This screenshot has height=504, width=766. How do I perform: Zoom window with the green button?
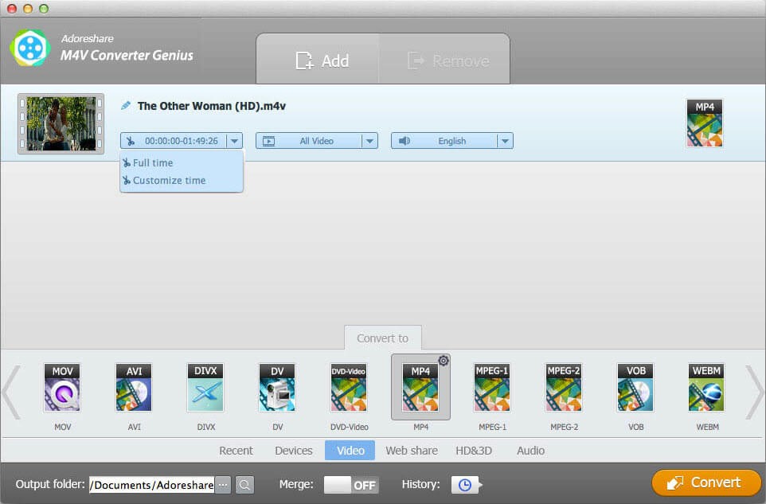point(44,9)
